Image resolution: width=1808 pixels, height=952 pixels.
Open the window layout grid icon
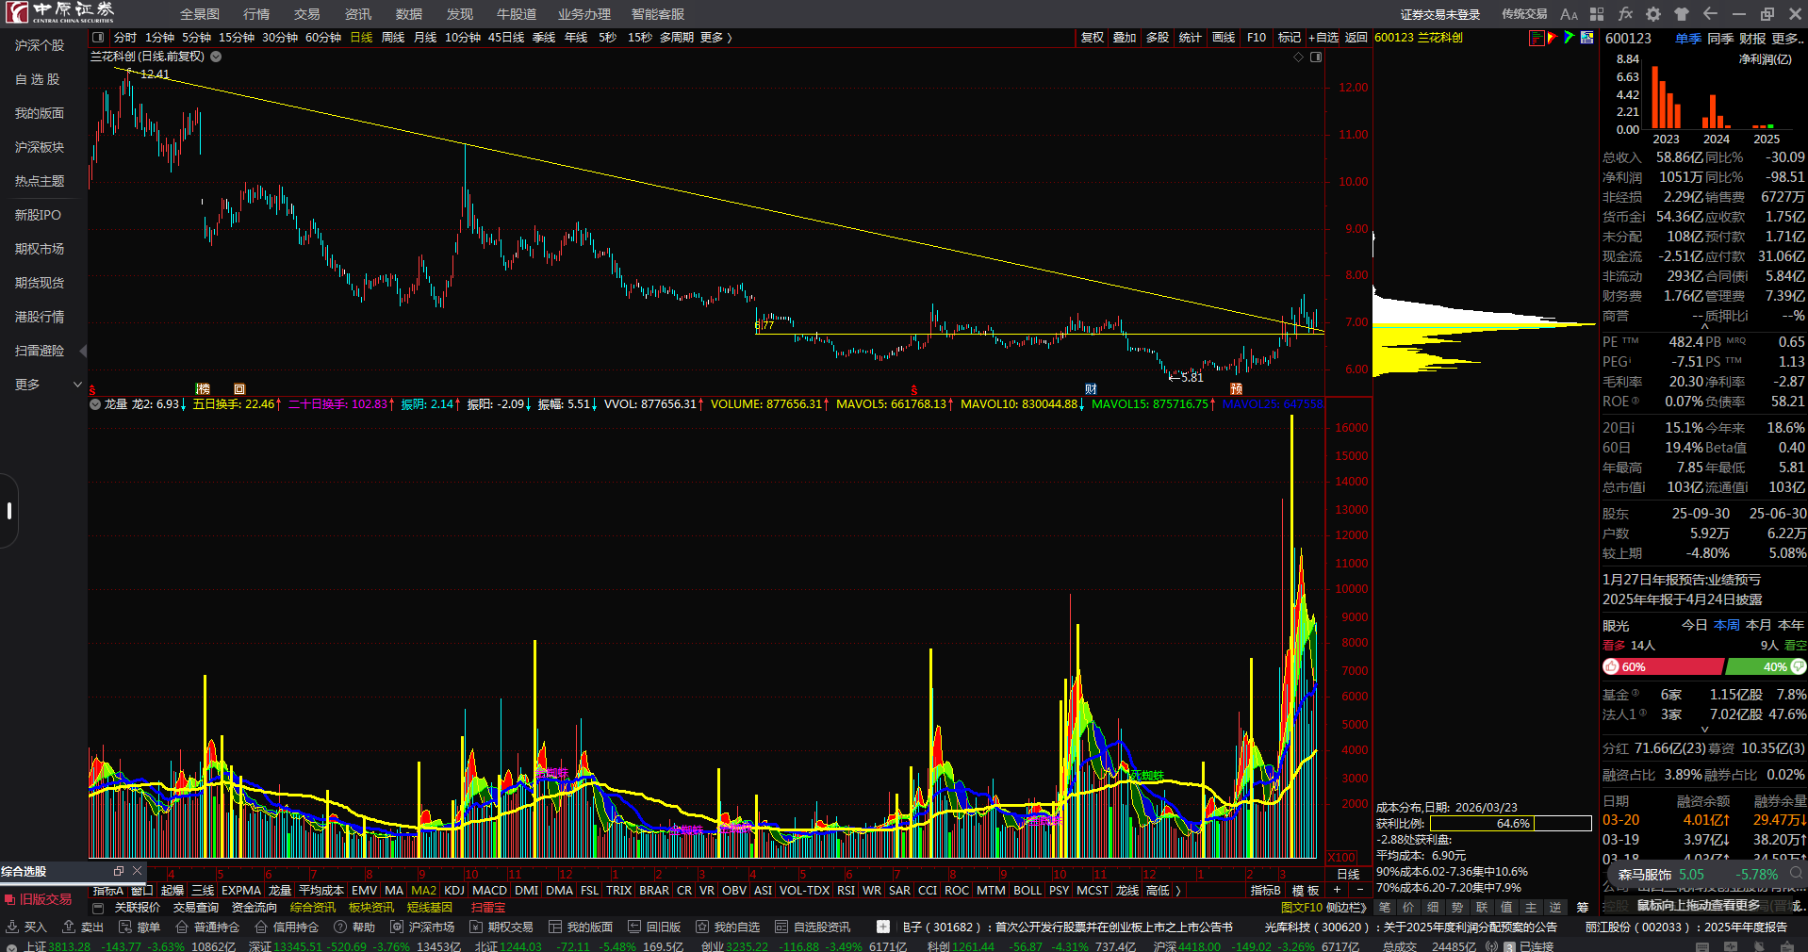coord(1597,14)
